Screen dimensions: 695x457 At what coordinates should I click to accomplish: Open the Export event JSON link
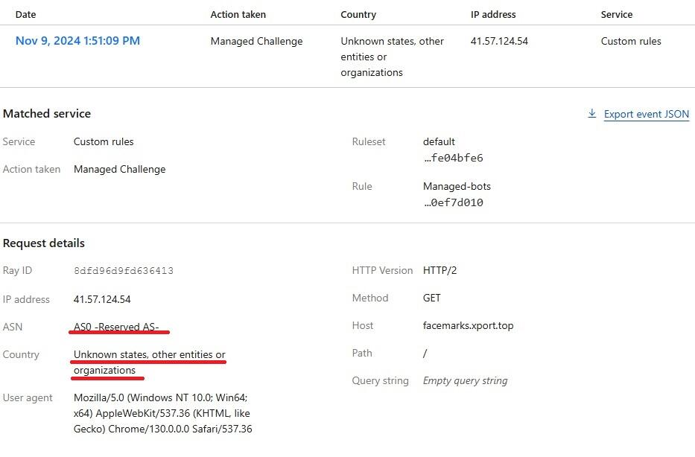647,115
